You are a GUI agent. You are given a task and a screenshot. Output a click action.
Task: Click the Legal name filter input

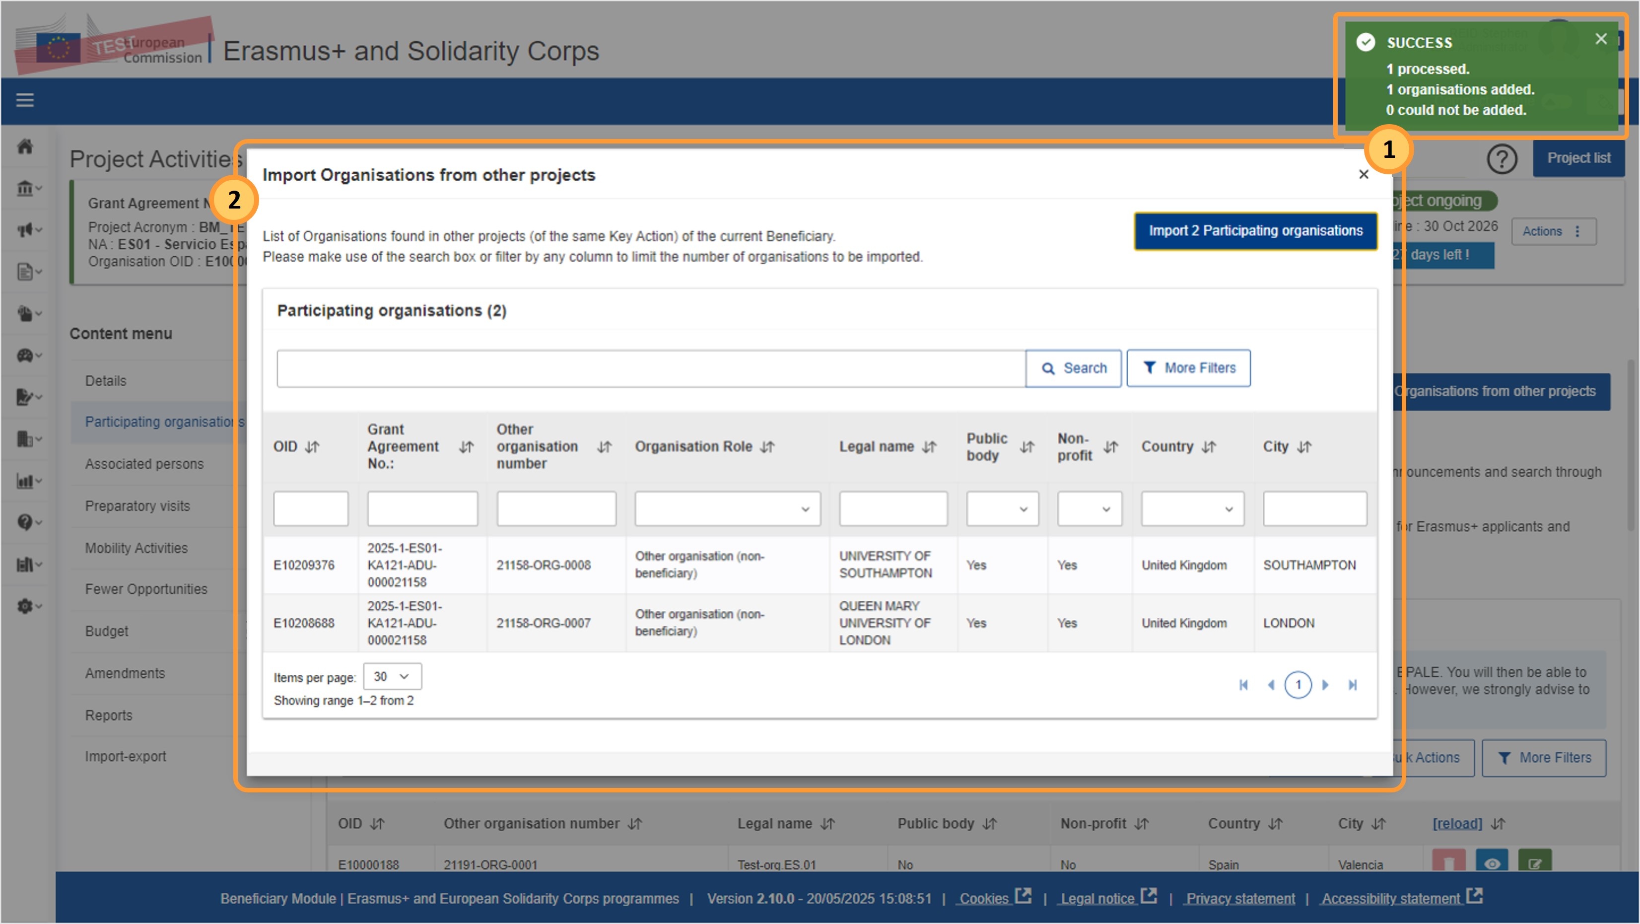click(893, 509)
